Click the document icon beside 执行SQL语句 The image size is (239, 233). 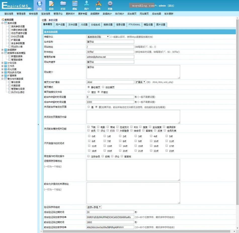pos(10,92)
